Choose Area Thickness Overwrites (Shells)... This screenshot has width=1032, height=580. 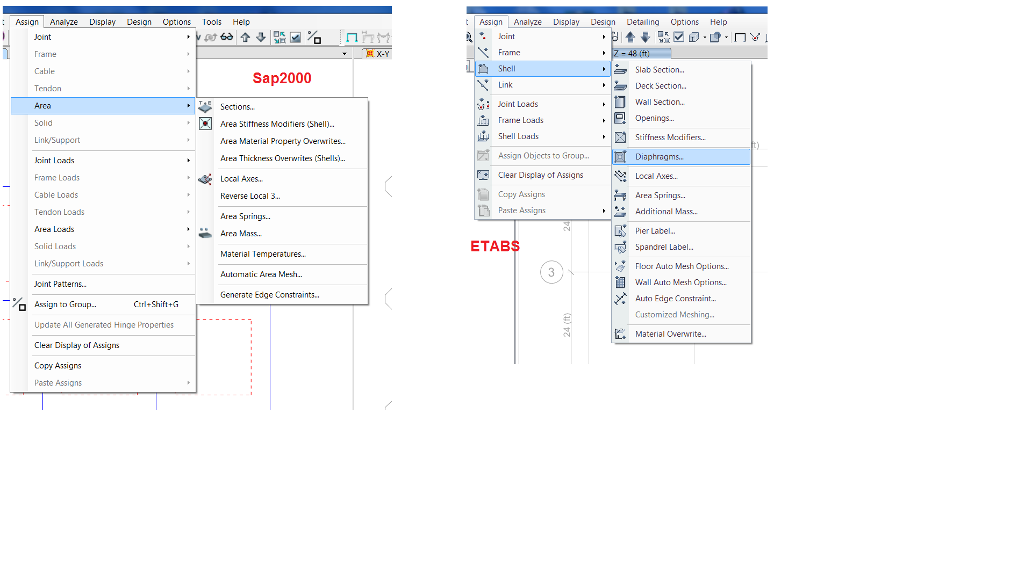[x=283, y=158]
